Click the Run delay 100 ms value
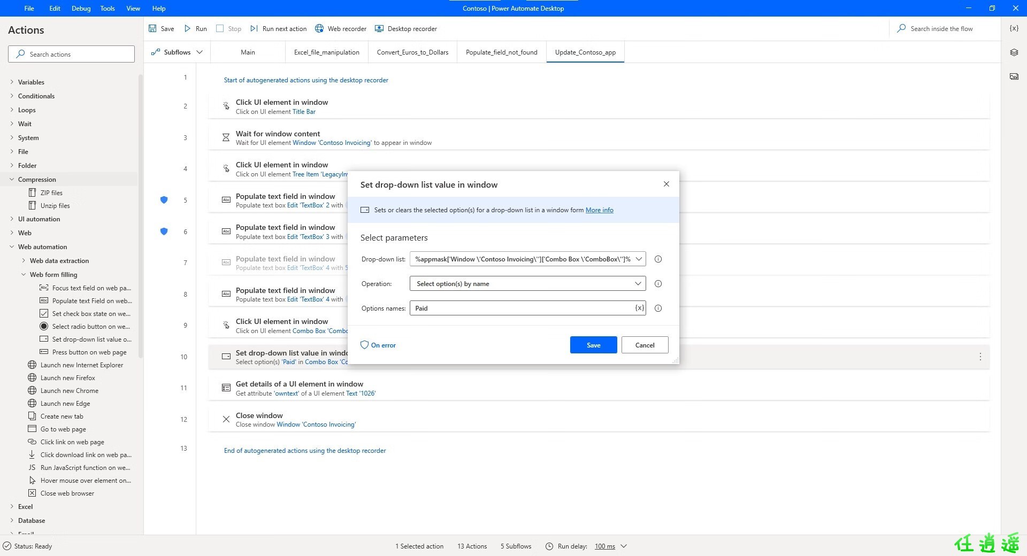The height and width of the screenshot is (556, 1027). pyautogui.click(x=604, y=546)
